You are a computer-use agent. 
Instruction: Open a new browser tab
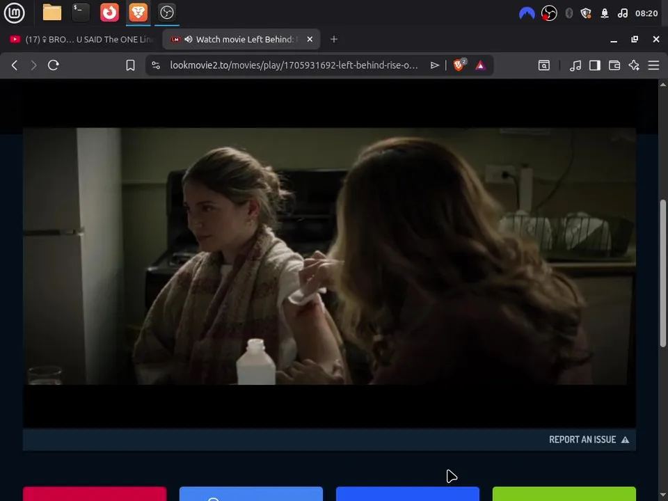point(334,39)
